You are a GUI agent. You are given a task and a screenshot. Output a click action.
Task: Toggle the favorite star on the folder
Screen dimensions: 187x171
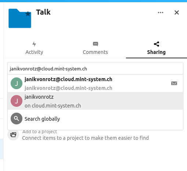(x=28, y=14)
